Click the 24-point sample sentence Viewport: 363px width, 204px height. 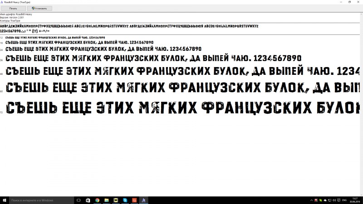[x=103, y=49]
